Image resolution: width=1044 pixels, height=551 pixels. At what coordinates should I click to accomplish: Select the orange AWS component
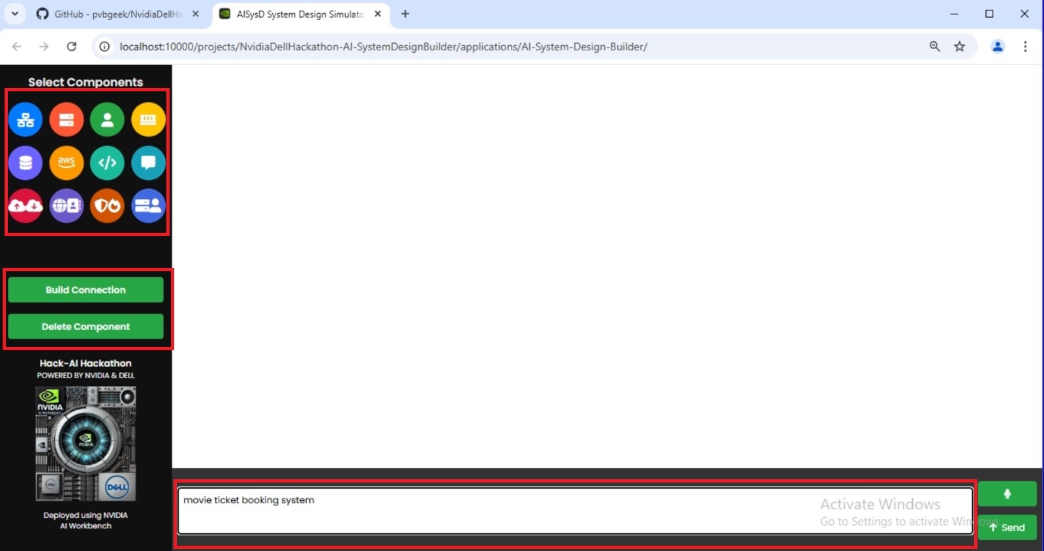(x=67, y=163)
